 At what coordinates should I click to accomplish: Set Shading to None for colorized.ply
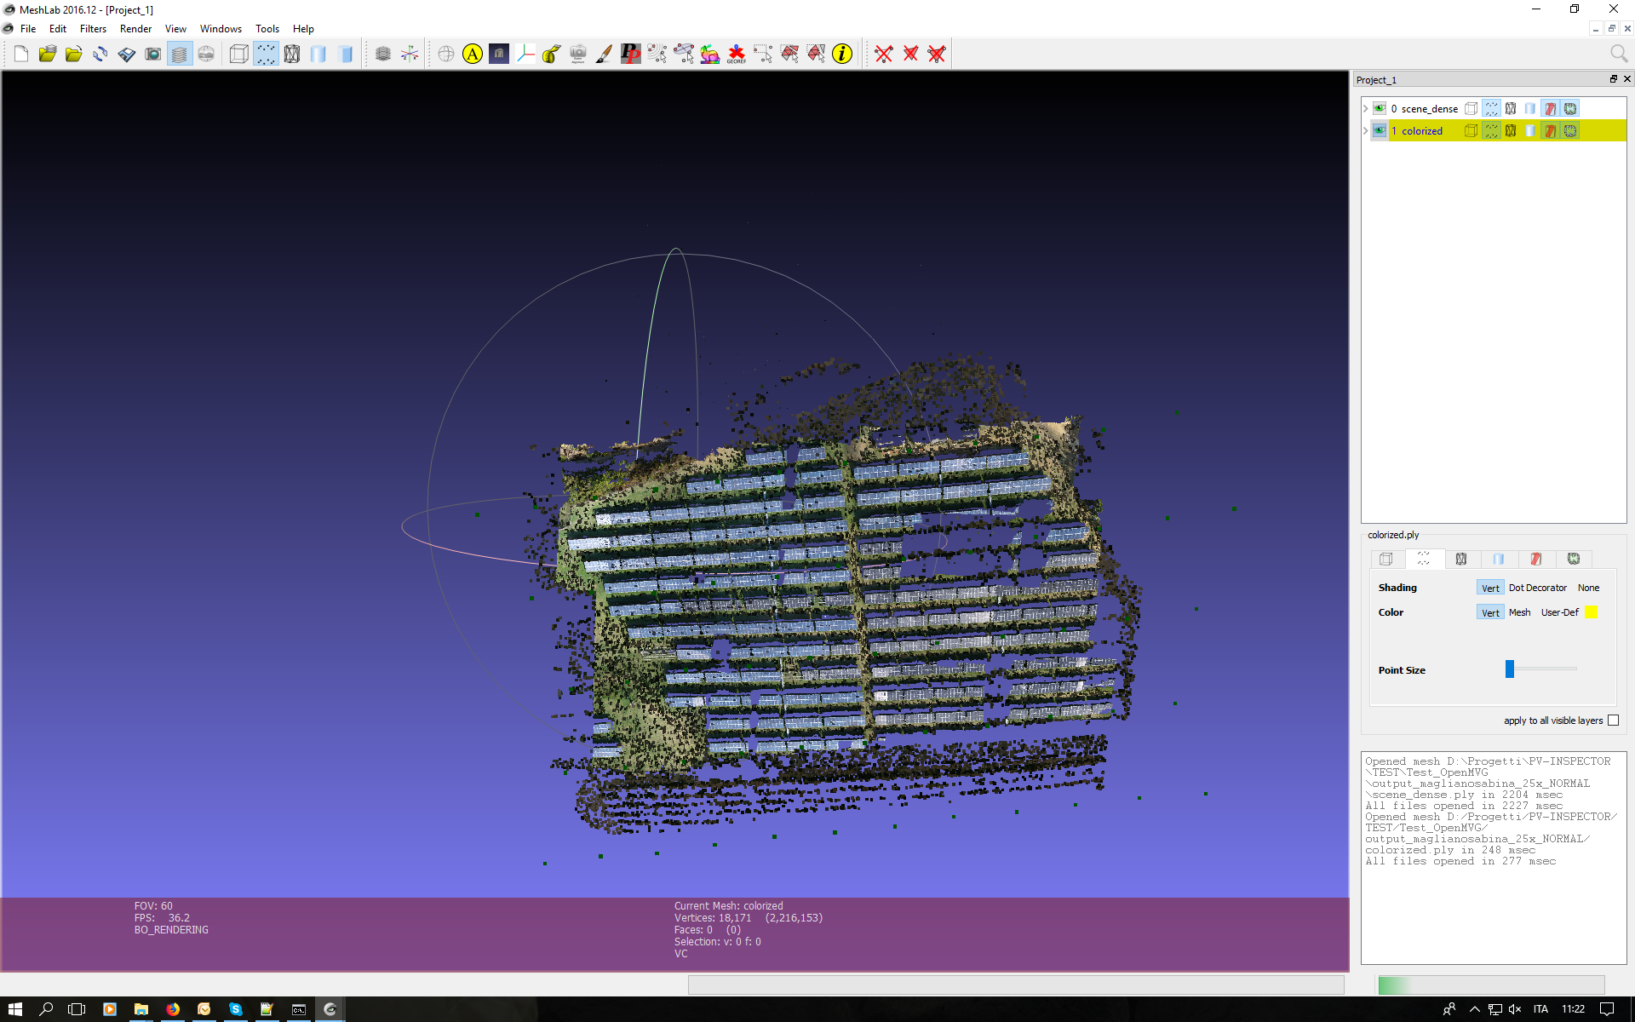[1589, 588]
